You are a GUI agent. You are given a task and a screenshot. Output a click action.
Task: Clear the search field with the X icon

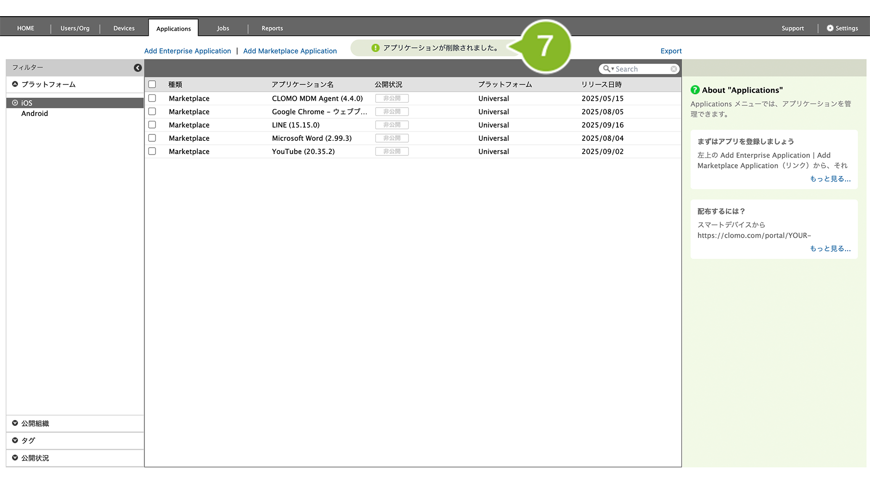pyautogui.click(x=674, y=69)
